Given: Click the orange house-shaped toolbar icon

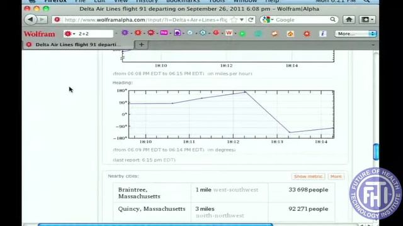Looking at the screenshot, I should pyautogui.click(x=290, y=34).
